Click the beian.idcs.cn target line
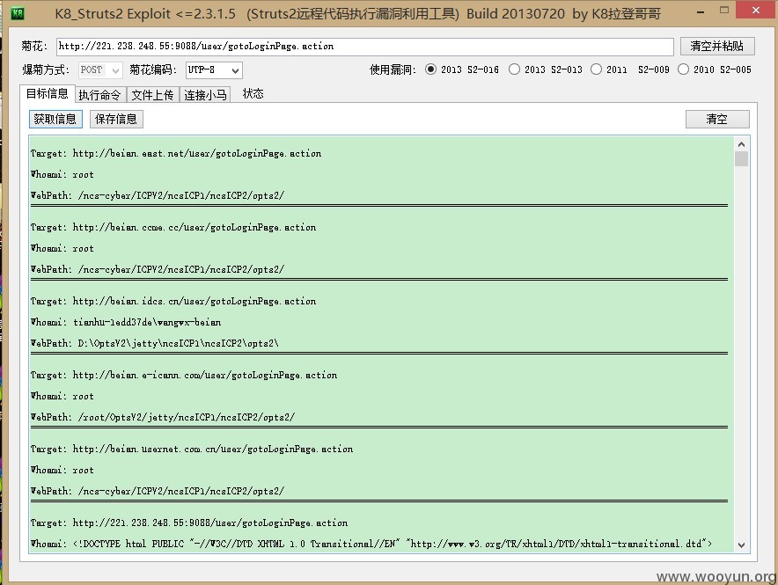This screenshot has width=778, height=585. tap(173, 301)
